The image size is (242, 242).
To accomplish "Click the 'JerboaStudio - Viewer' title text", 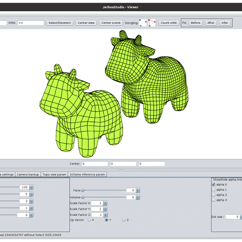I will click(x=120, y=7).
